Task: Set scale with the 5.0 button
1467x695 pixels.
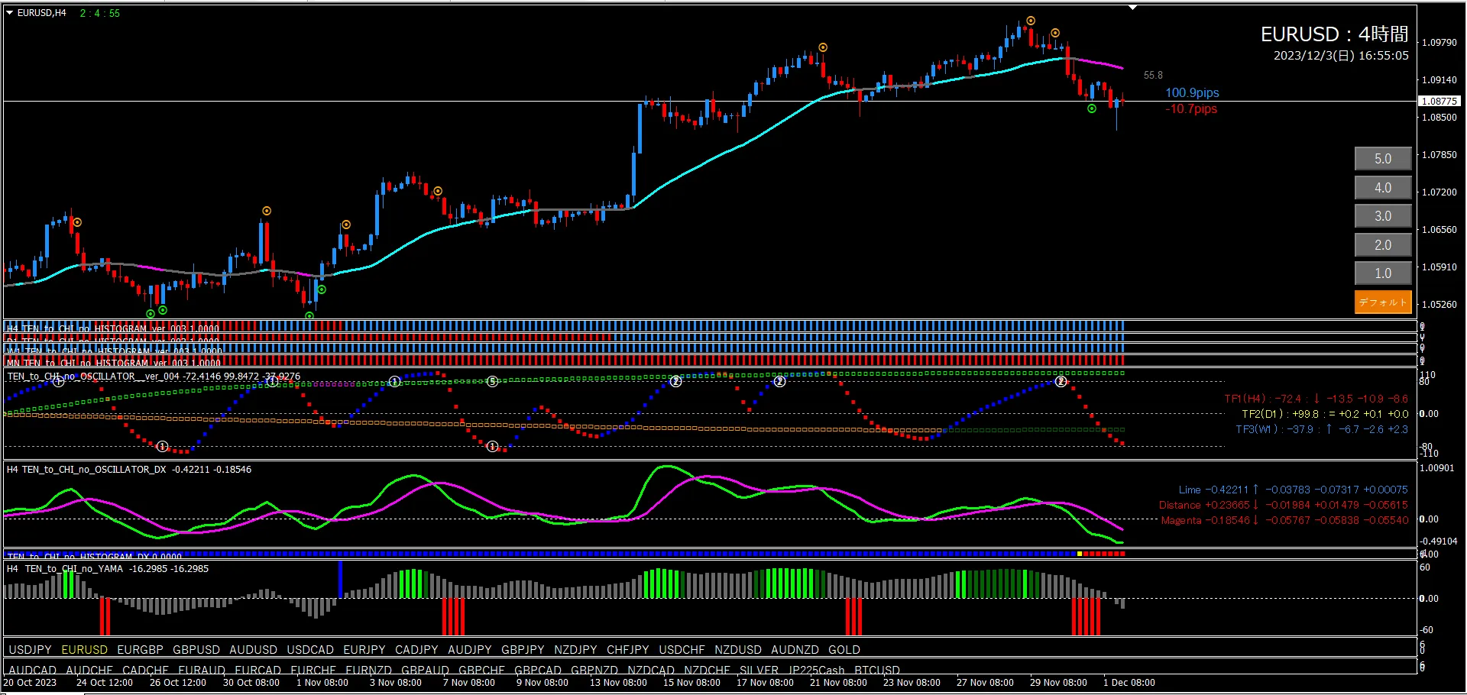Action: pyautogui.click(x=1383, y=159)
